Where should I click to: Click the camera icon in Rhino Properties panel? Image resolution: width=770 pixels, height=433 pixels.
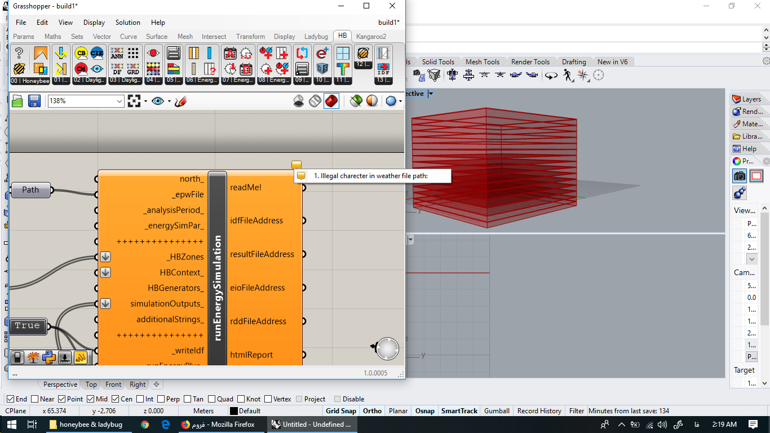pyautogui.click(x=740, y=176)
